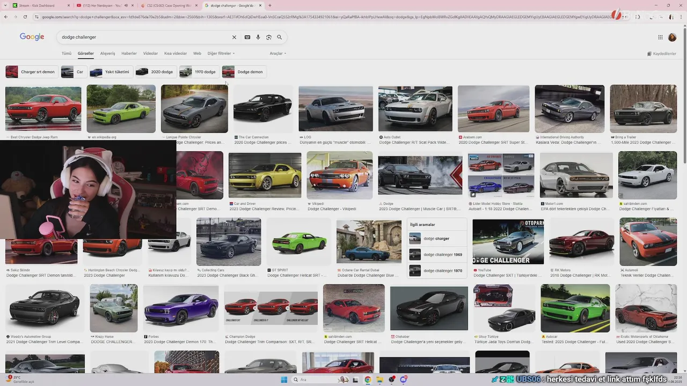Open Kaydedilenler saved items

(x=662, y=54)
